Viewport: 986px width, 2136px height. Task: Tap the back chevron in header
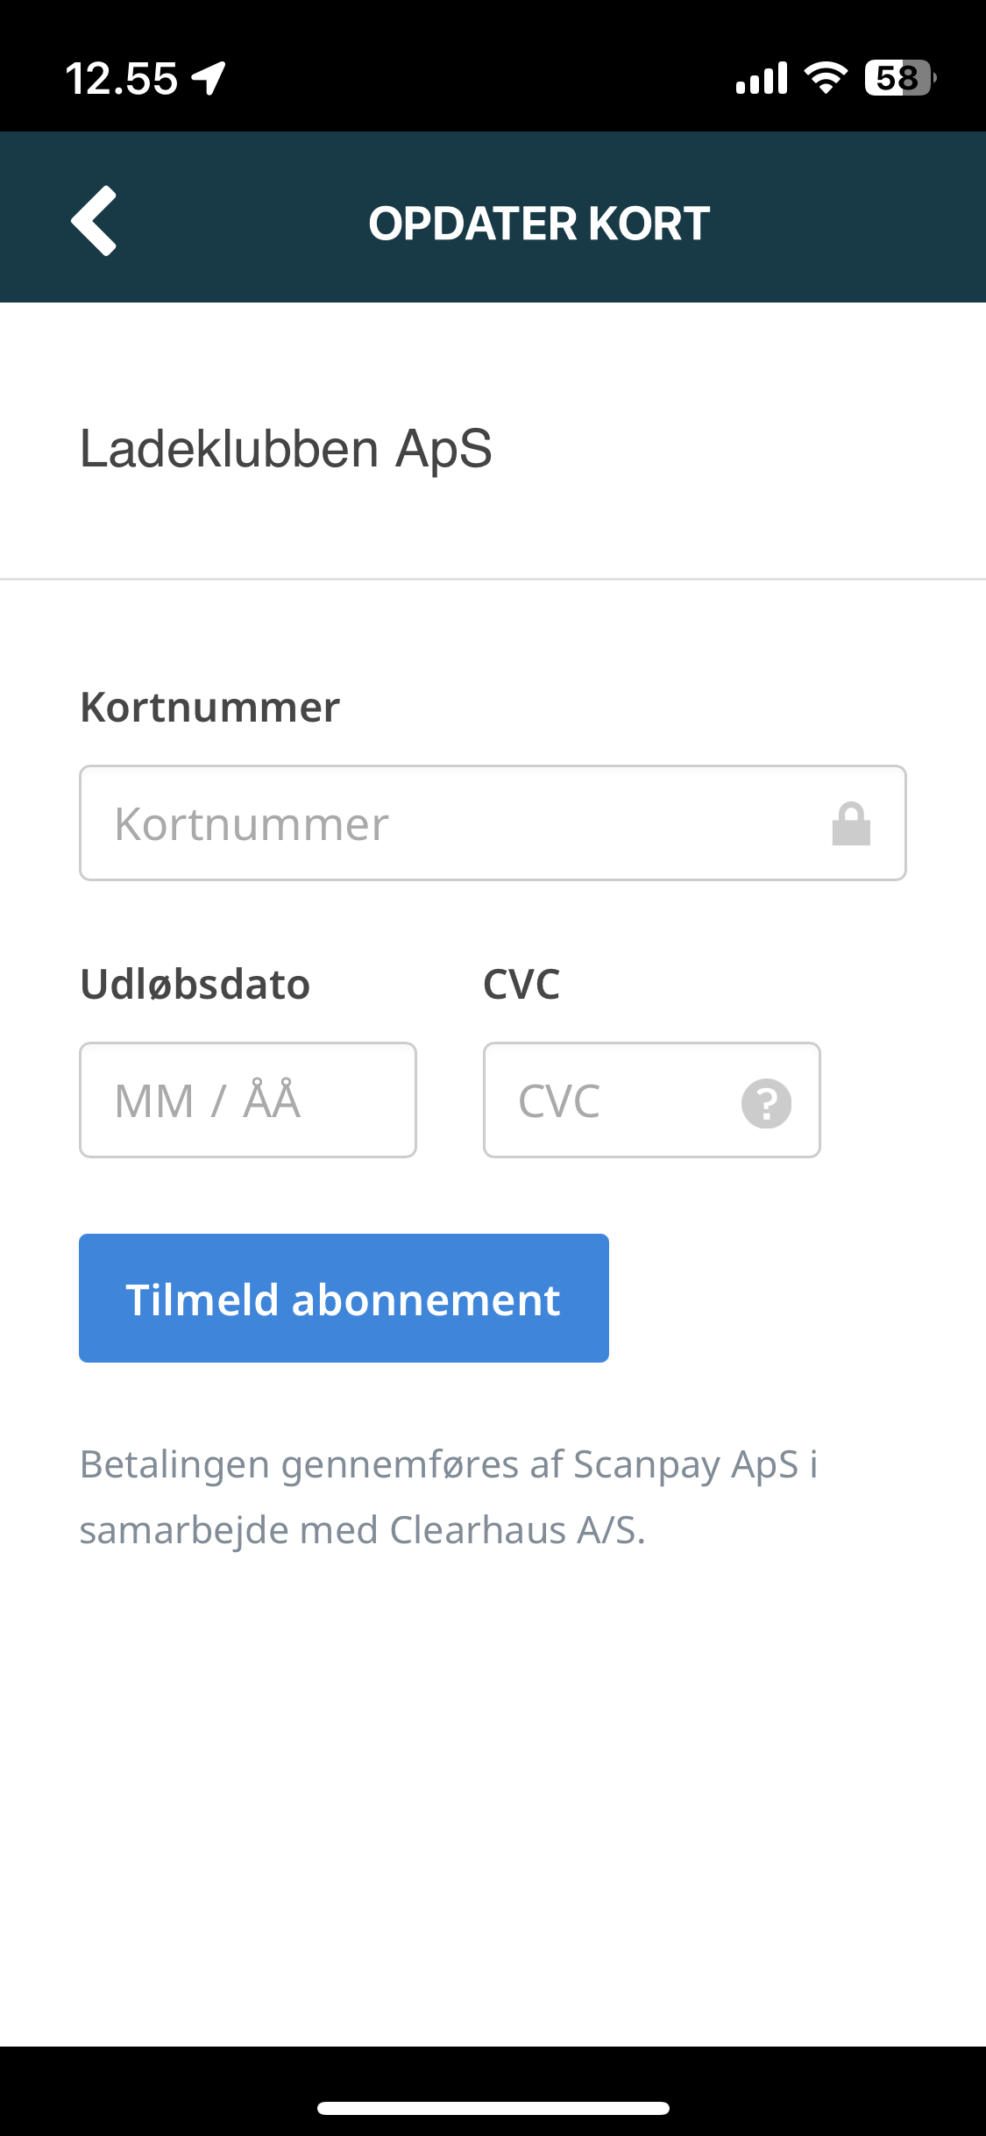click(x=95, y=221)
